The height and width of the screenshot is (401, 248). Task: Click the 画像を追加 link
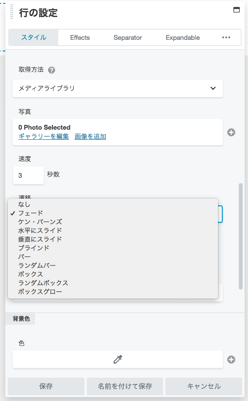click(90, 136)
